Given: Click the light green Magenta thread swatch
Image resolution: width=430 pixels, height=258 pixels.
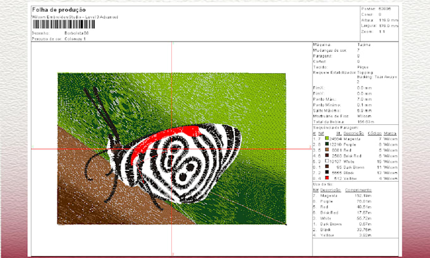Looking at the screenshot, I should click(x=327, y=139).
